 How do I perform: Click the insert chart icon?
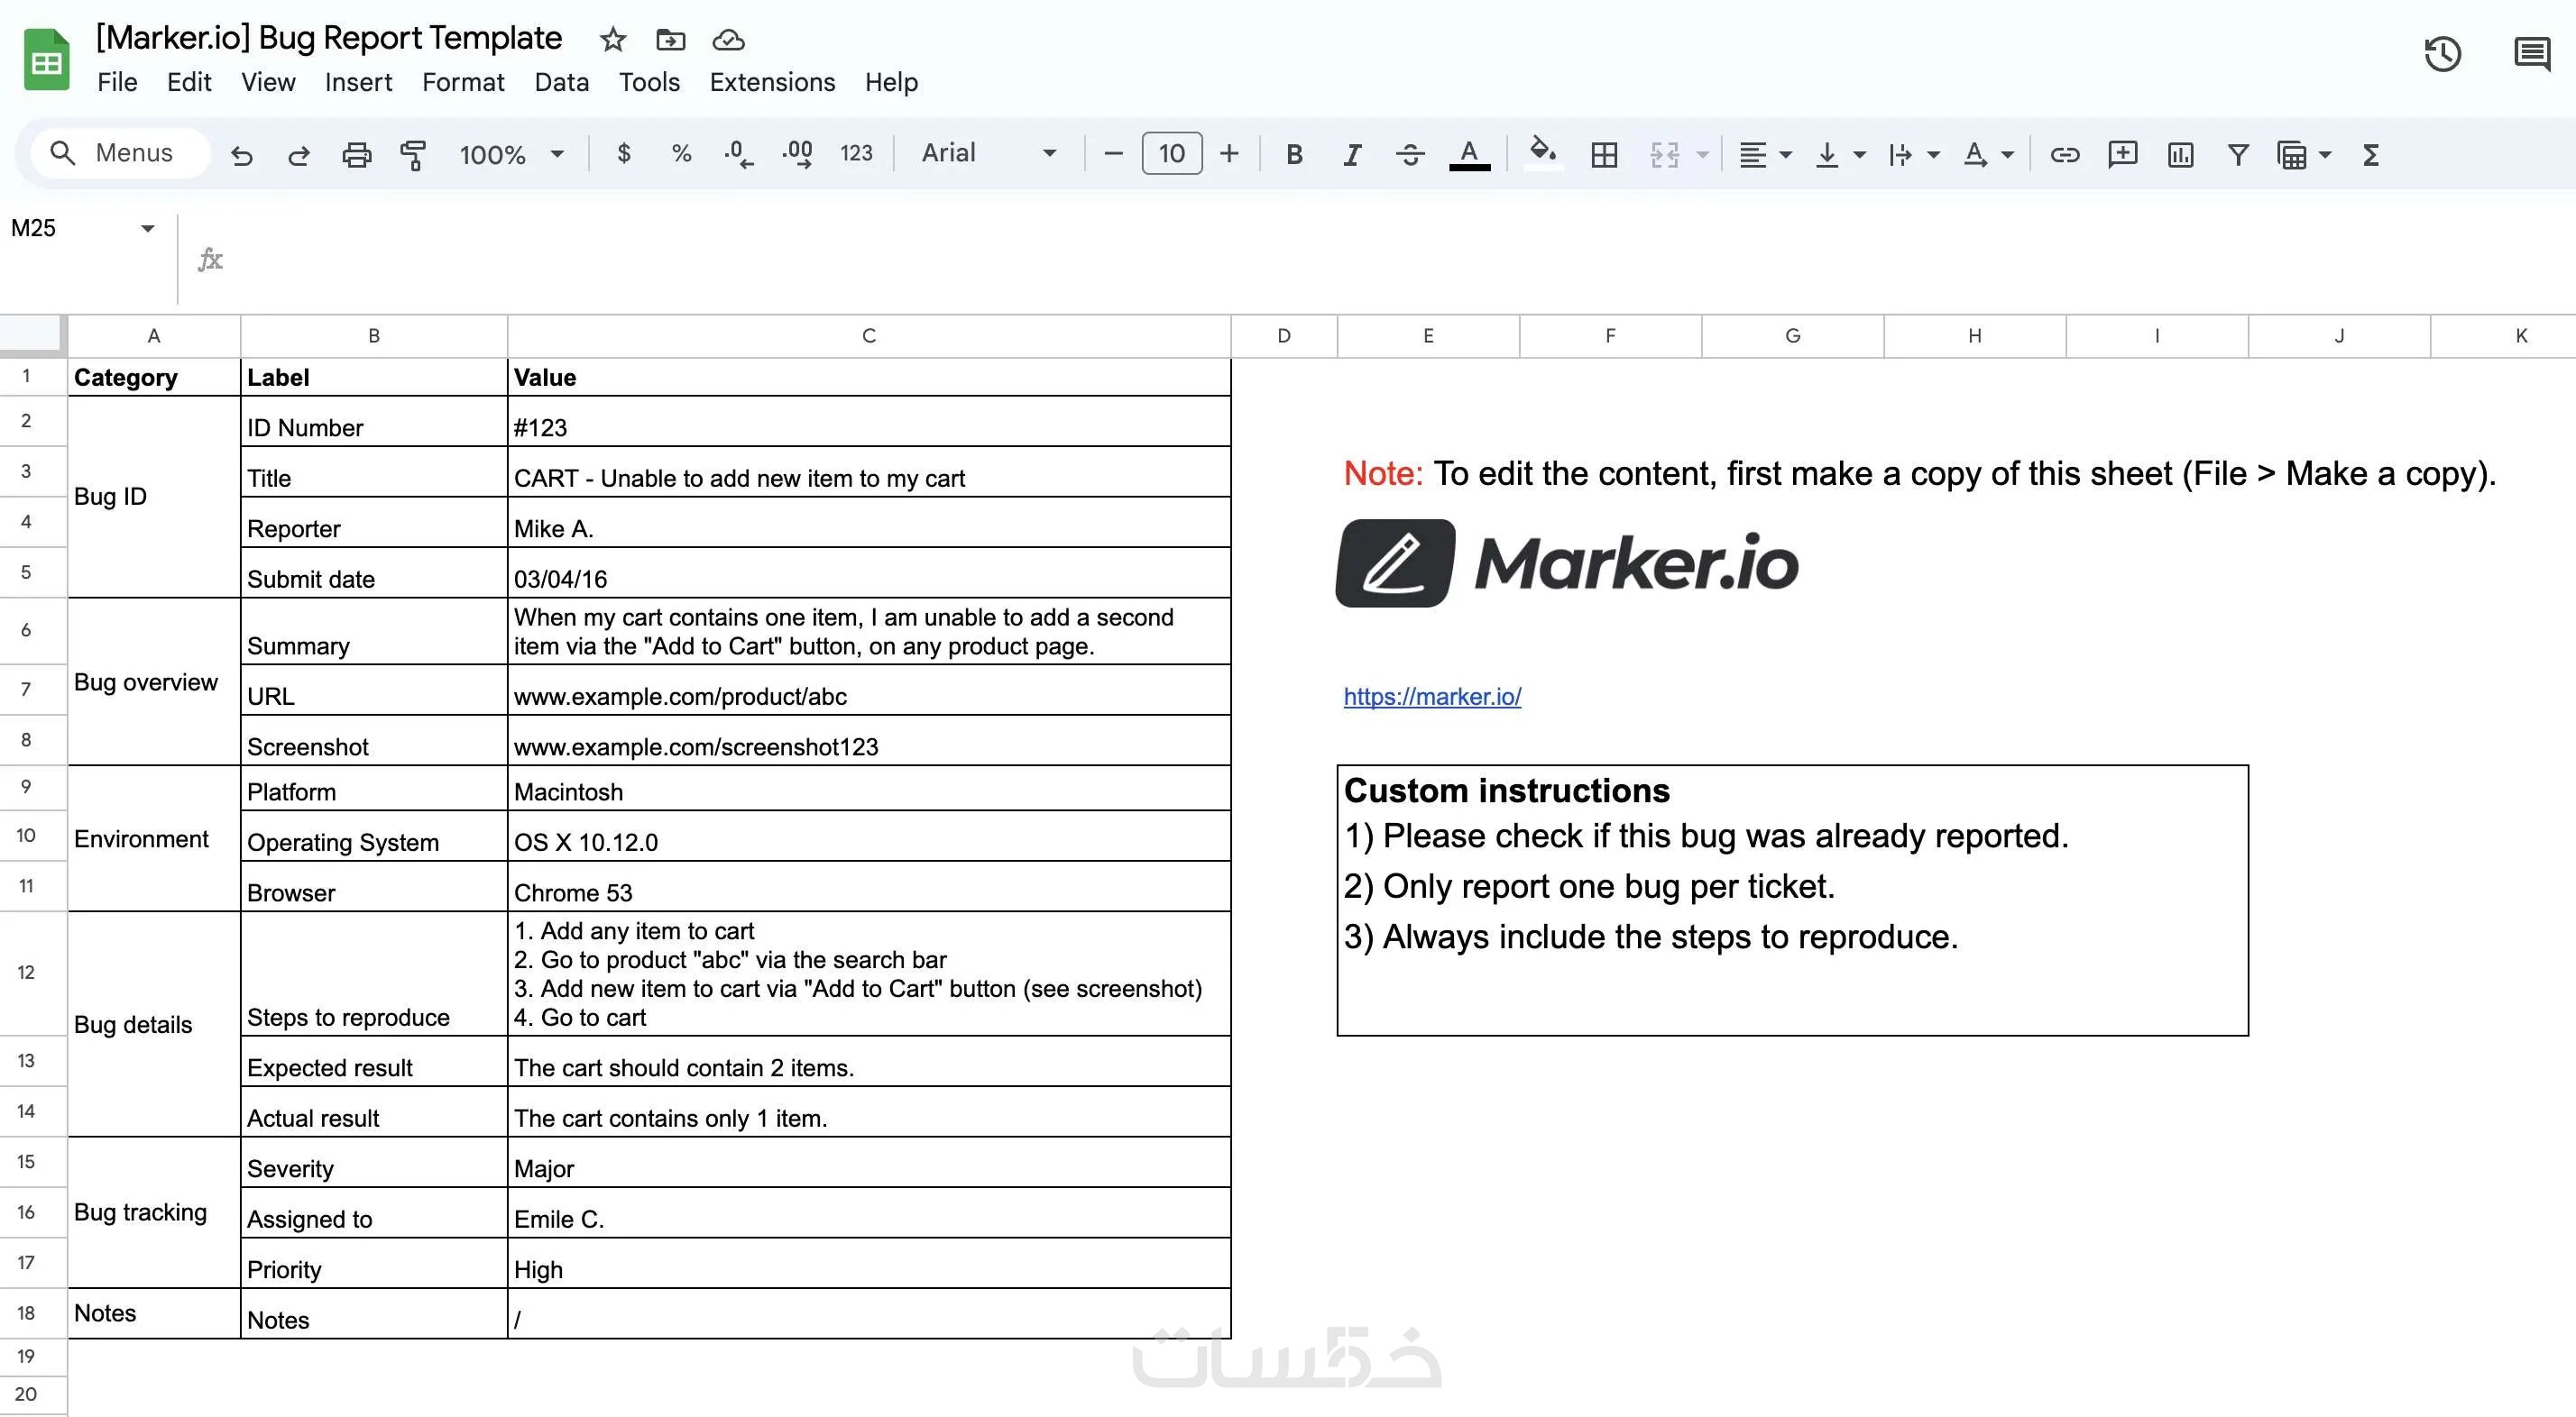coord(2180,154)
